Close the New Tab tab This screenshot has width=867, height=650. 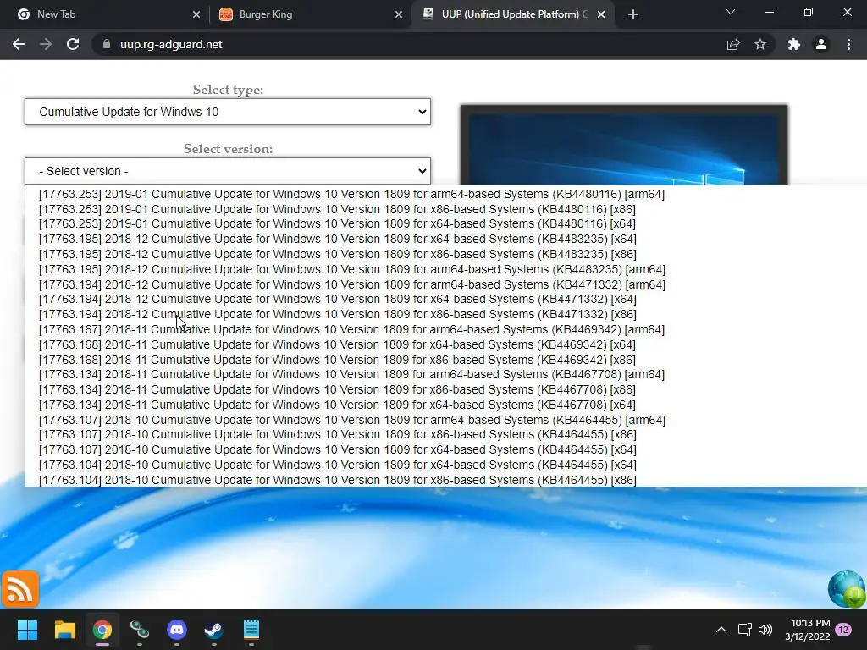196,14
